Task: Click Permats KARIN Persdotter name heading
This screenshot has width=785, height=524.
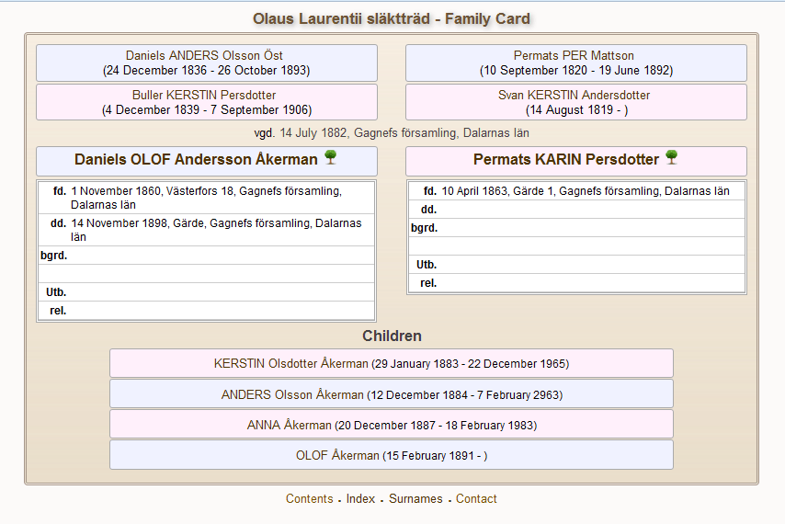Action: click(x=565, y=160)
